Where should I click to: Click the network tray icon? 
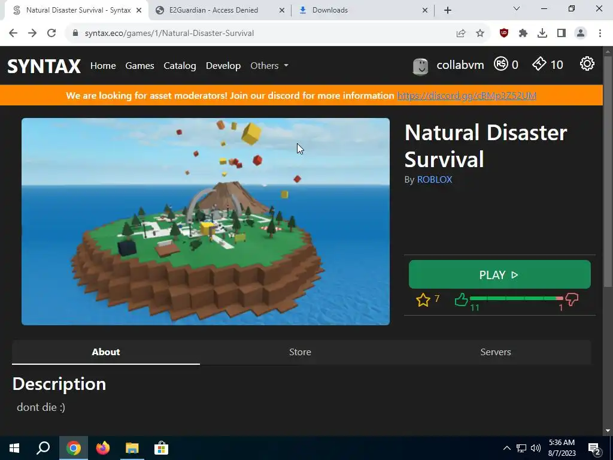tap(521, 448)
